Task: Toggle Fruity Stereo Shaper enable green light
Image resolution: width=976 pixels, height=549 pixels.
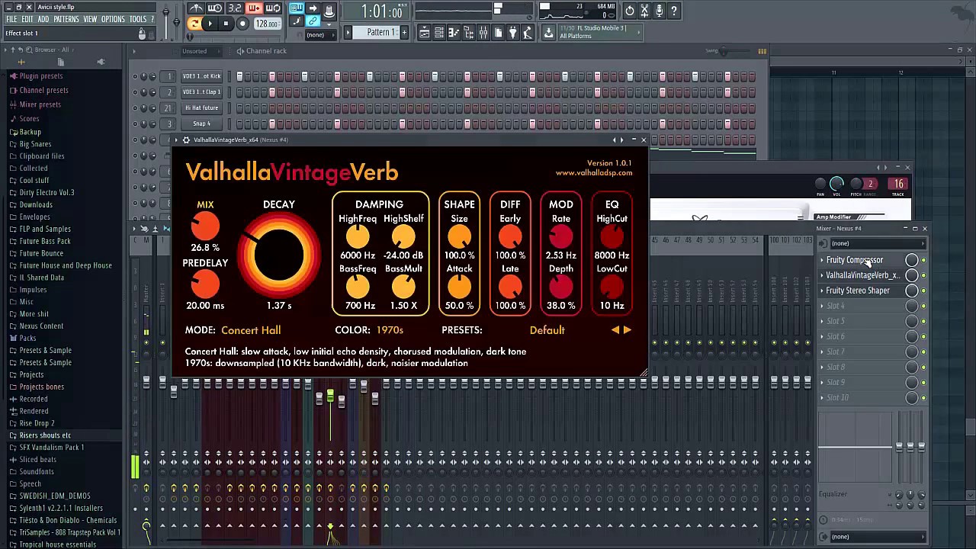Action: [x=923, y=291]
